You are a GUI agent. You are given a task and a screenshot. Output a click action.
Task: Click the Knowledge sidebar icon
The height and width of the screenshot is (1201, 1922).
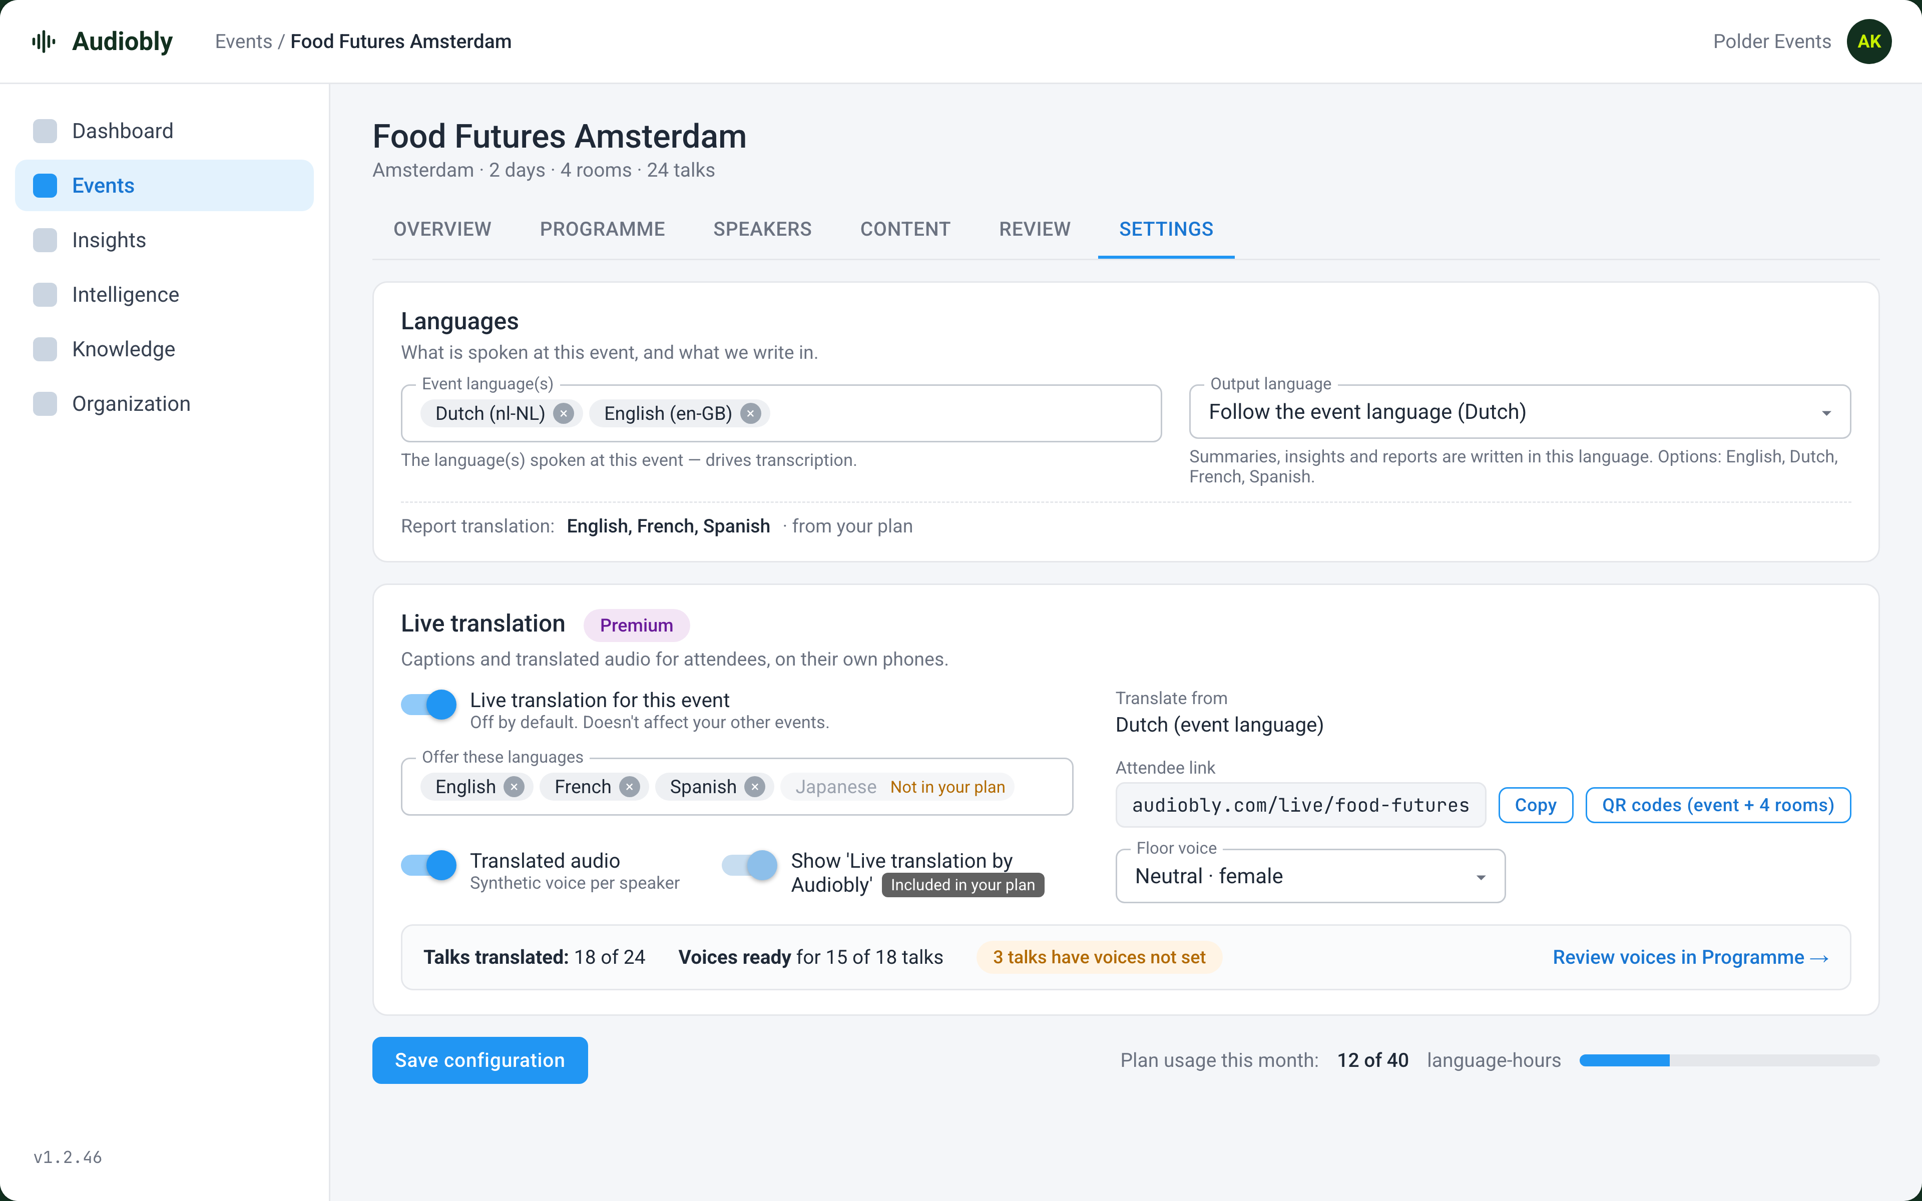tap(45, 349)
